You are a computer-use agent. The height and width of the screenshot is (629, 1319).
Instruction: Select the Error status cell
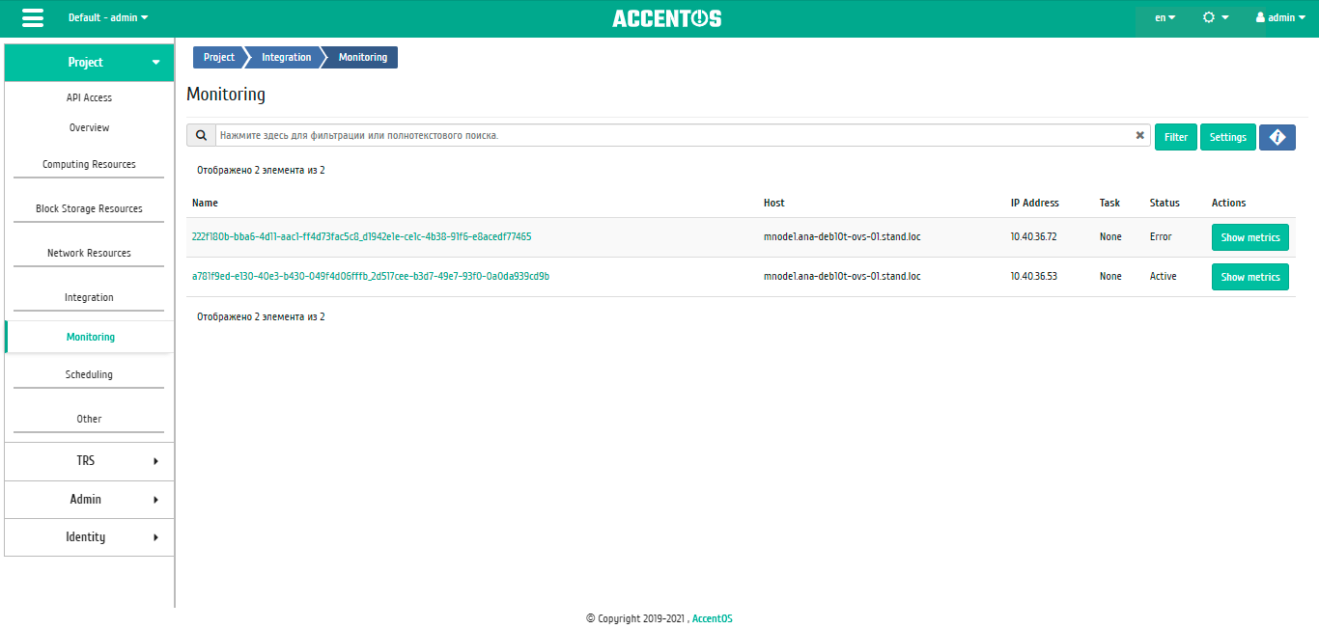[x=1161, y=236]
